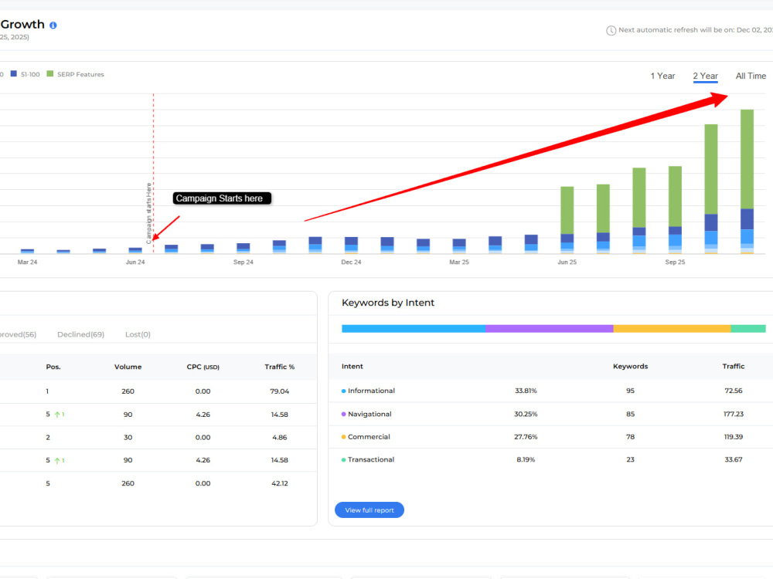Screen dimensions: 773x579
Task: Click the 33.81% value in Informational row
Action: [526, 391]
